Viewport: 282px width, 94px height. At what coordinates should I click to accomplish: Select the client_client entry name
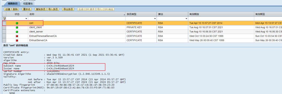36,27
